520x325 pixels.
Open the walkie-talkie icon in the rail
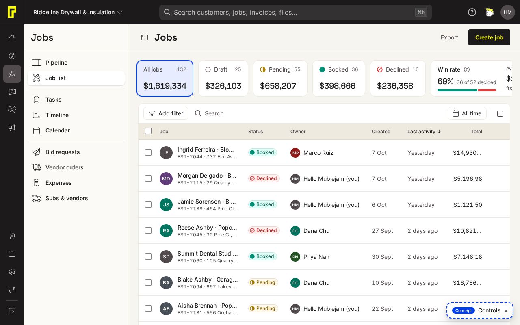click(12, 236)
